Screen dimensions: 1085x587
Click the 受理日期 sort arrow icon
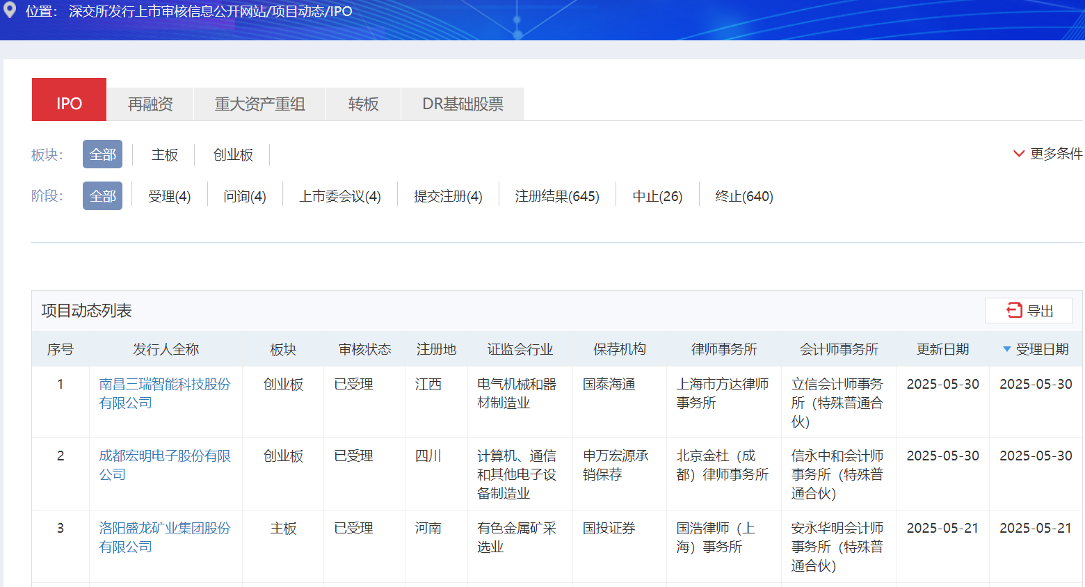coord(1006,349)
